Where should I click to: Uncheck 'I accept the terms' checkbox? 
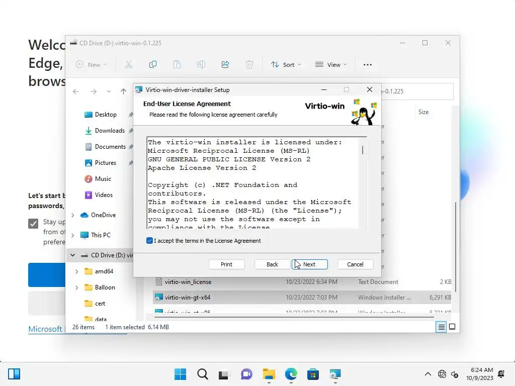(x=149, y=241)
